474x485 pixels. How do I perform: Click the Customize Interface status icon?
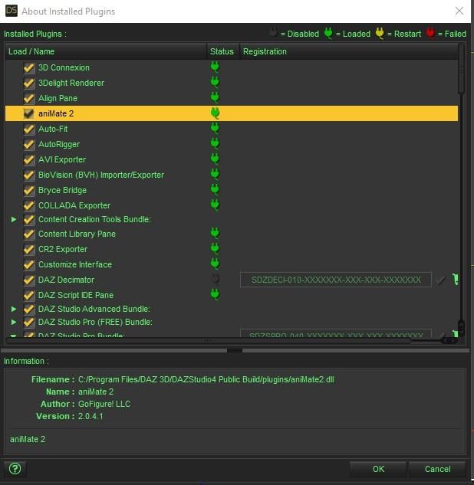[x=215, y=264]
